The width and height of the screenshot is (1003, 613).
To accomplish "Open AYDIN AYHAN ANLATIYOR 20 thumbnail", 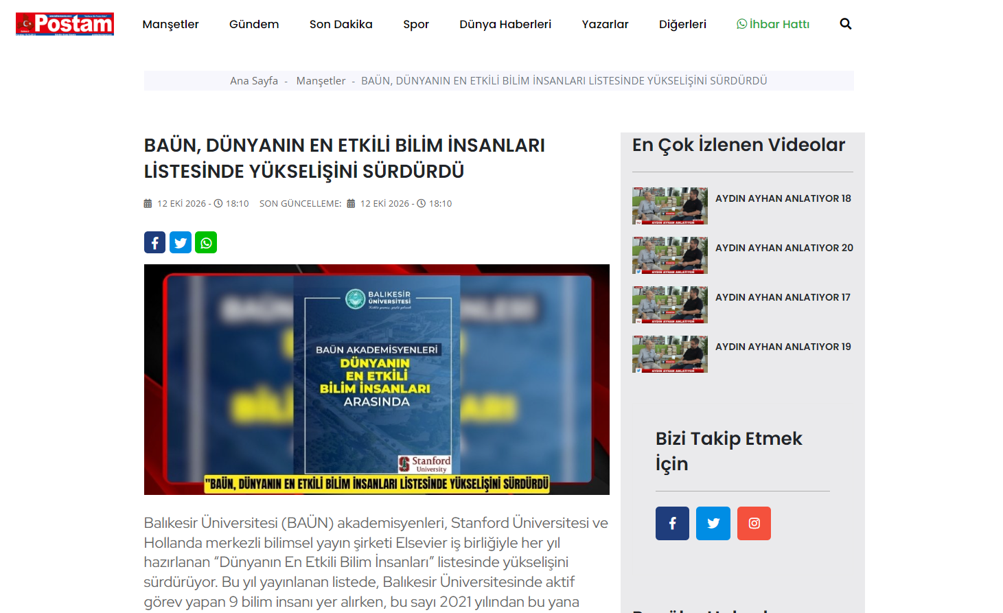I will click(x=670, y=255).
